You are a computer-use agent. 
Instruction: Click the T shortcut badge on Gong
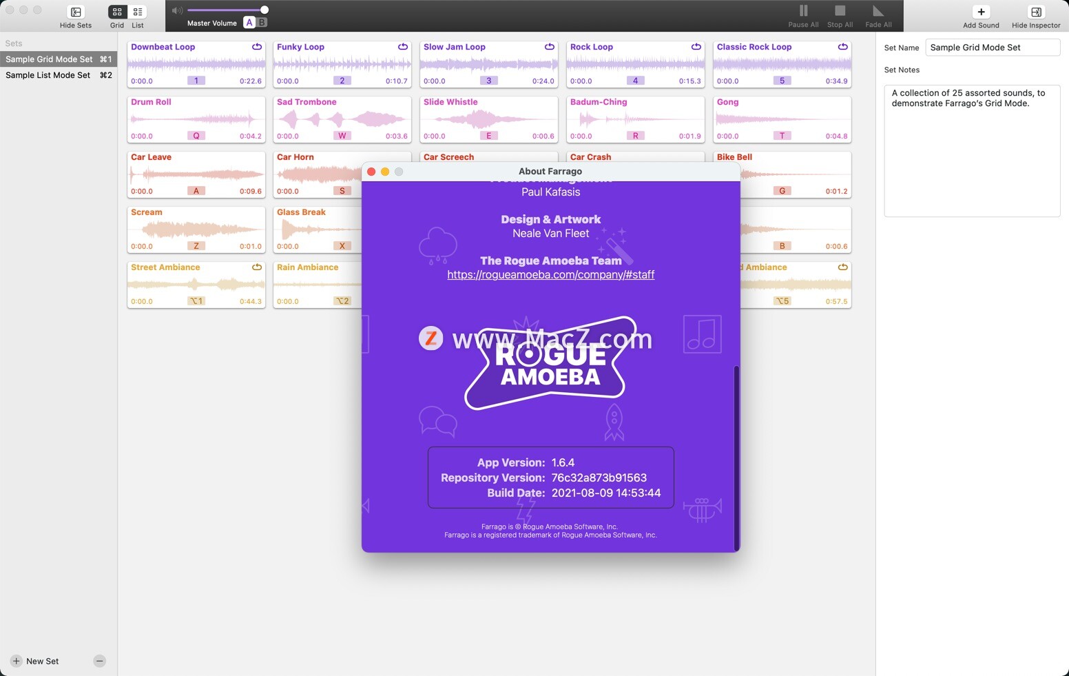(x=782, y=136)
